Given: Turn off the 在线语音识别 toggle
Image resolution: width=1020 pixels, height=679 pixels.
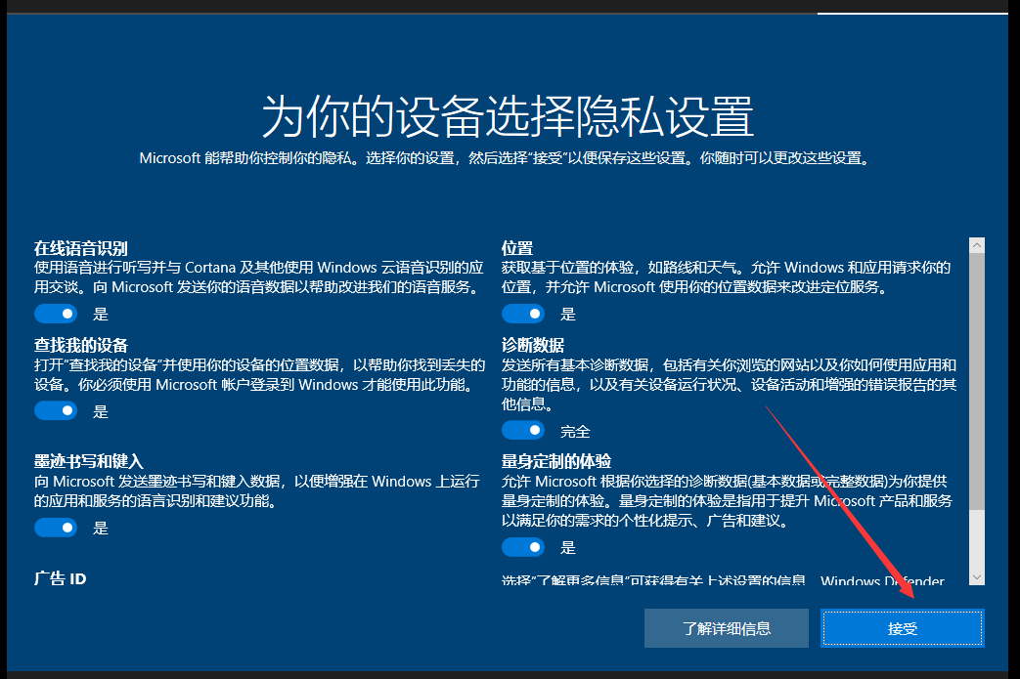Looking at the screenshot, I should (56, 314).
